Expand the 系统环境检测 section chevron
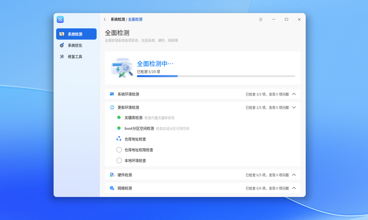 [x=294, y=94]
